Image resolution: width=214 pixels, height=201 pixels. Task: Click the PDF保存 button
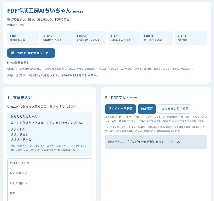(x=147, y=109)
